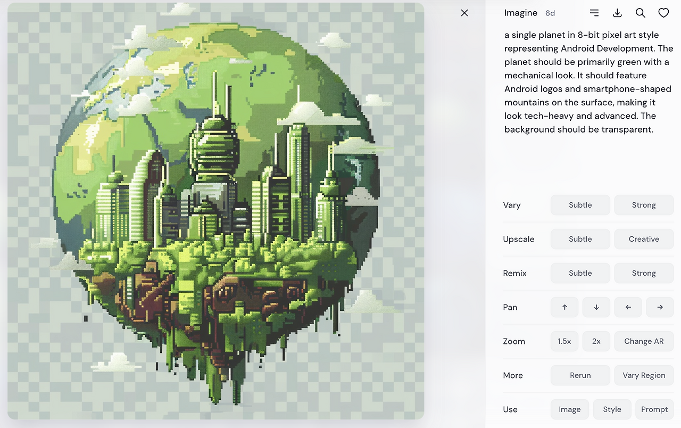The height and width of the screenshot is (428, 681).
Task: Choose Upscale Subtle
Action: coord(580,239)
